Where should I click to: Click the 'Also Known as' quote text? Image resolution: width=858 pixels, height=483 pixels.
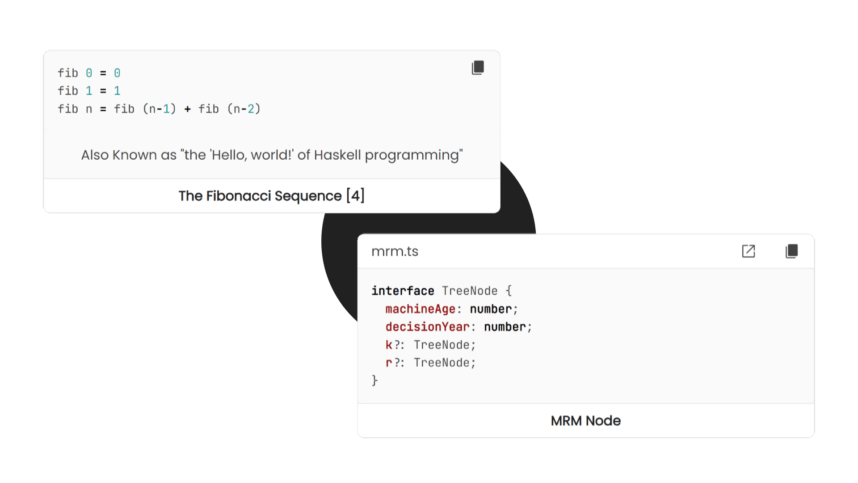click(x=272, y=155)
